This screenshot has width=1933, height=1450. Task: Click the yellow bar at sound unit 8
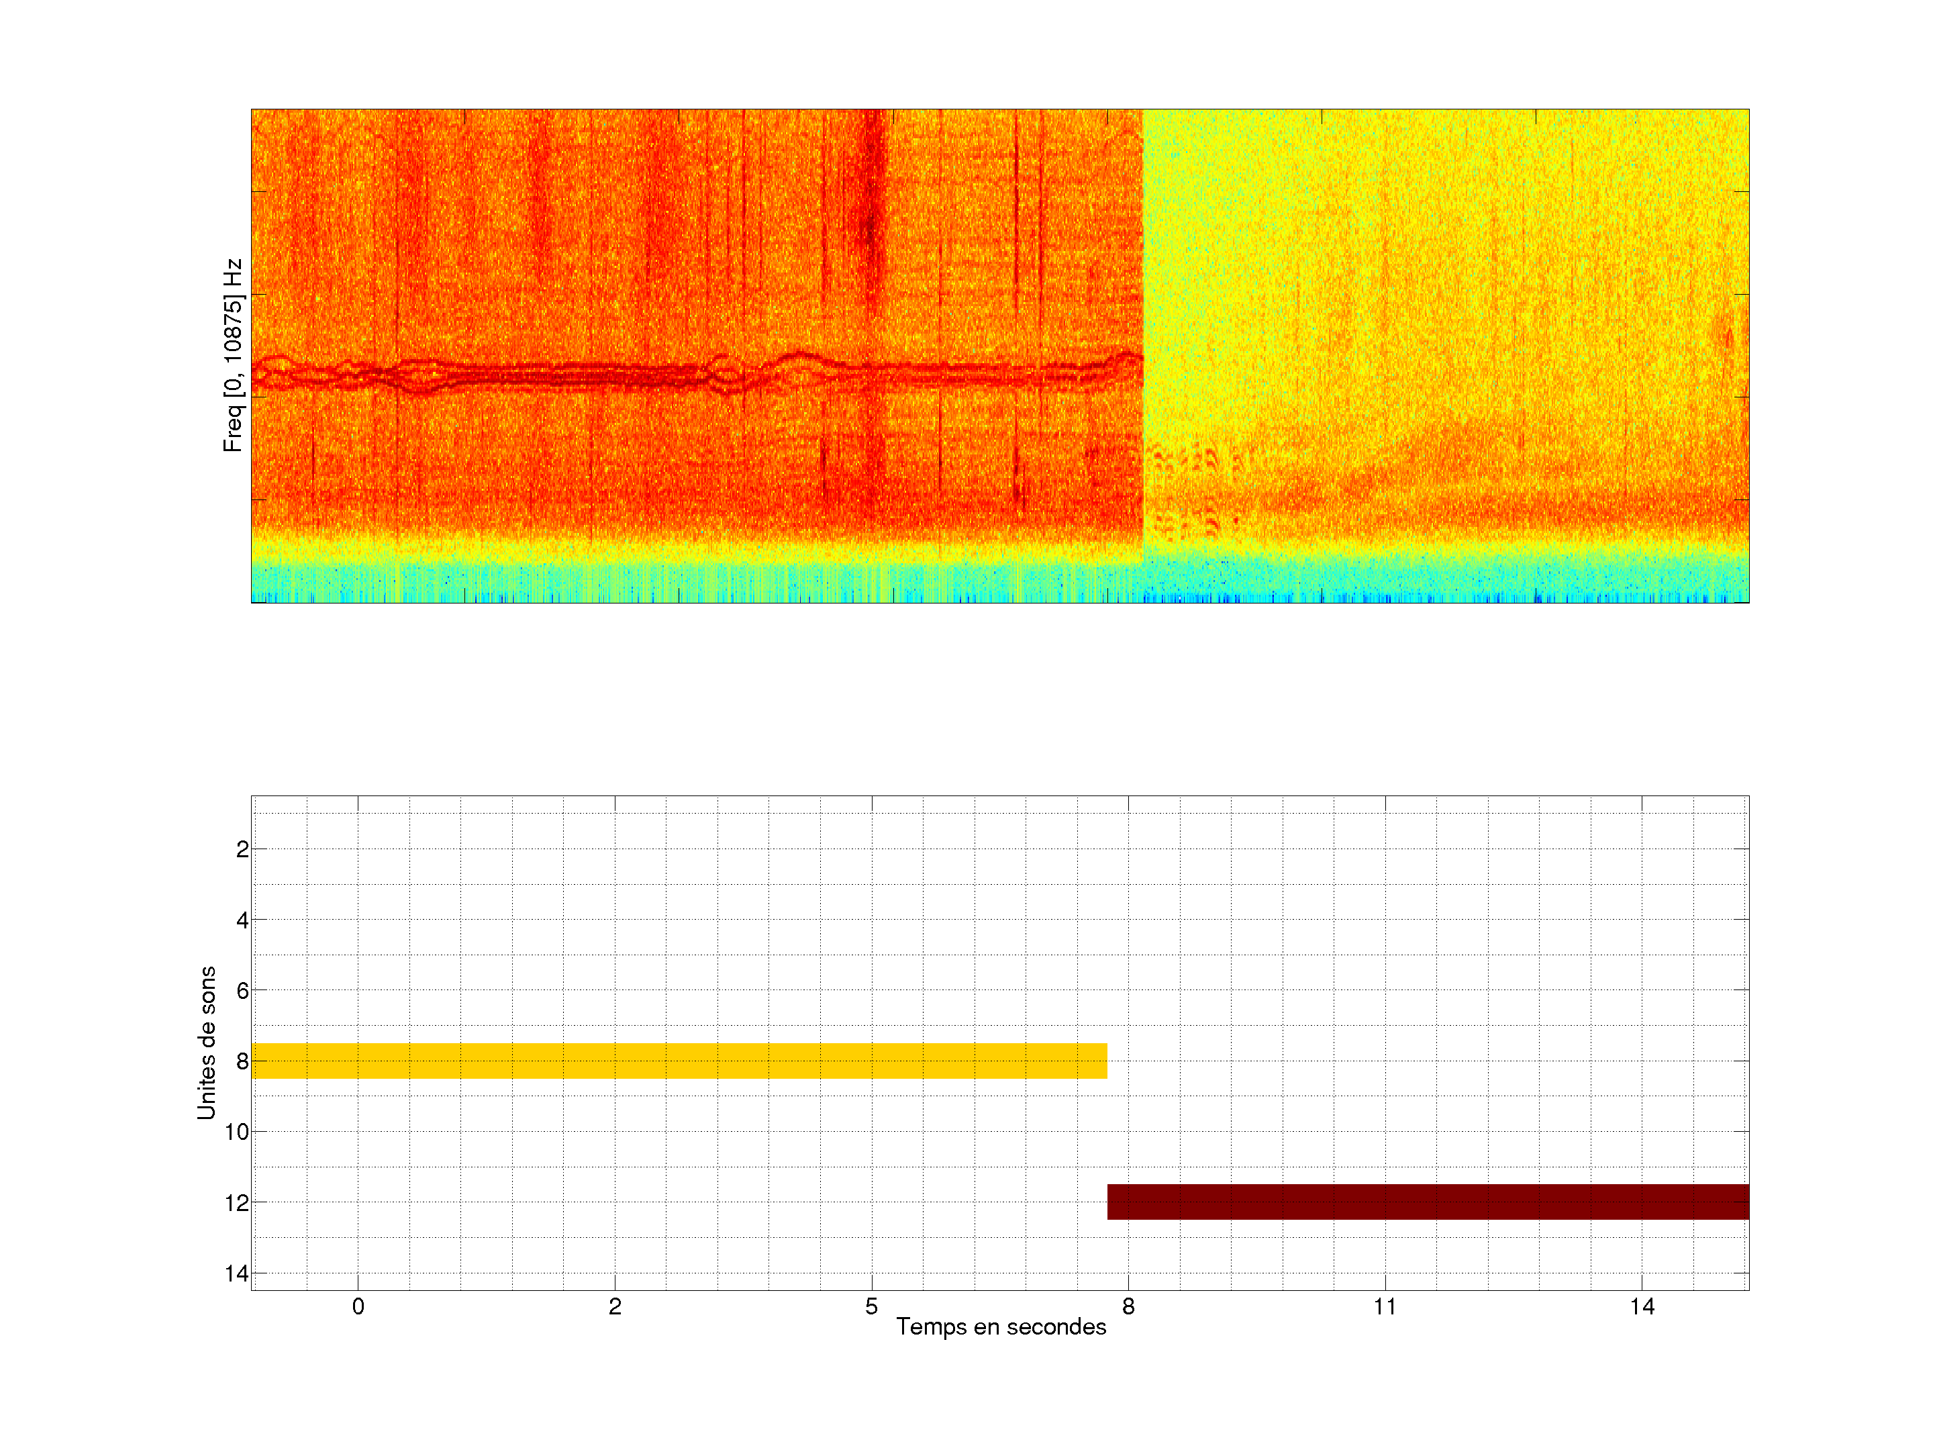[x=678, y=1060]
